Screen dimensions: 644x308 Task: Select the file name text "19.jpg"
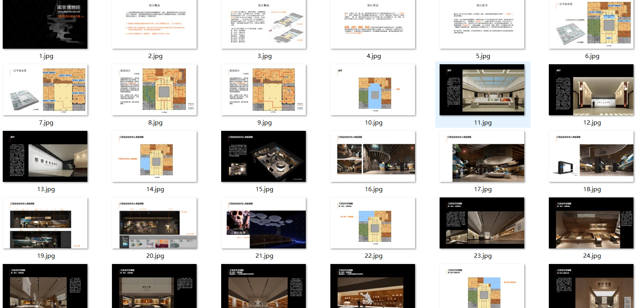pos(46,256)
